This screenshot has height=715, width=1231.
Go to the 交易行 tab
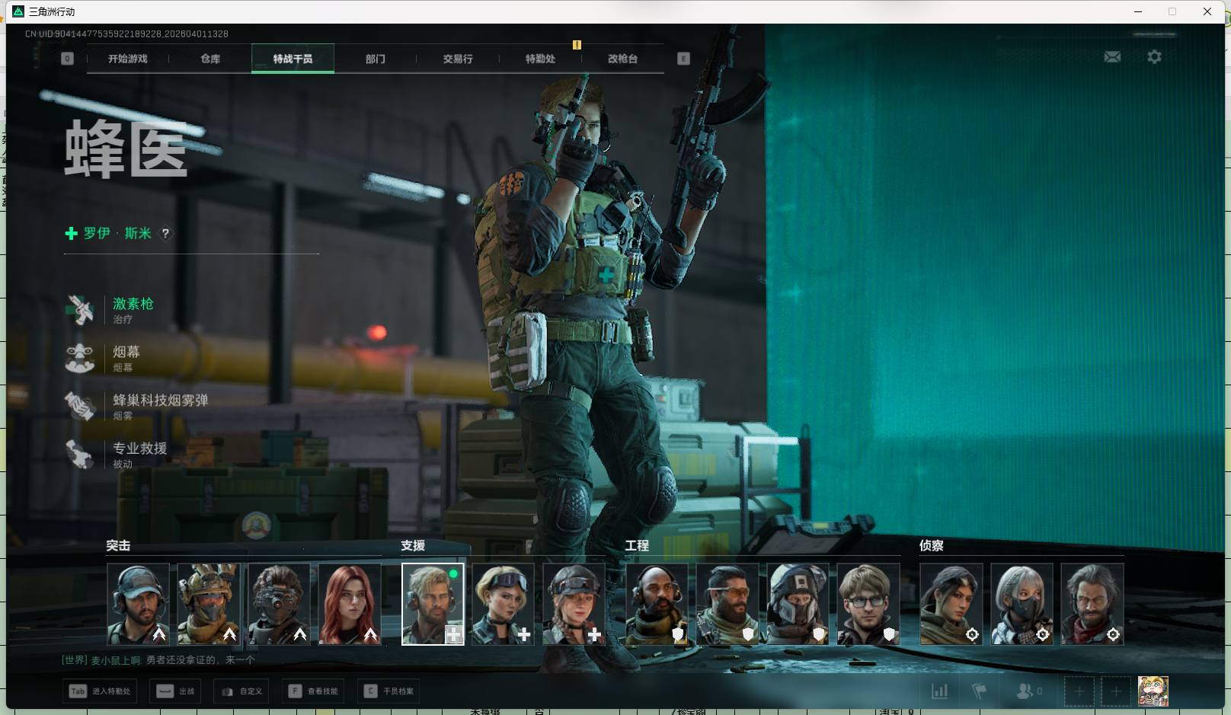pyautogui.click(x=458, y=59)
